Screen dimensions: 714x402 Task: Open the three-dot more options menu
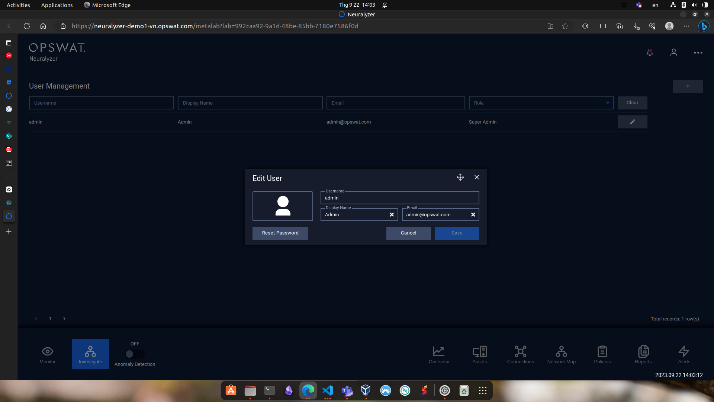[698, 53]
